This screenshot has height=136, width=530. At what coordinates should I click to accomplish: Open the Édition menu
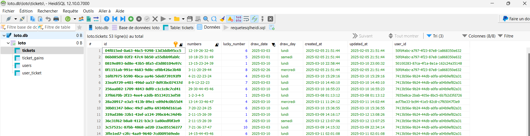(x=26, y=11)
